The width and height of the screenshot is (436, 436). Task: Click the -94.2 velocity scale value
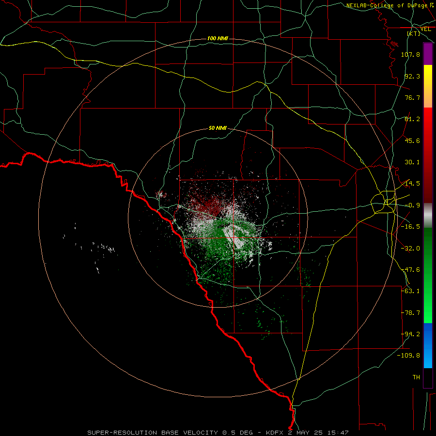pyautogui.click(x=410, y=334)
